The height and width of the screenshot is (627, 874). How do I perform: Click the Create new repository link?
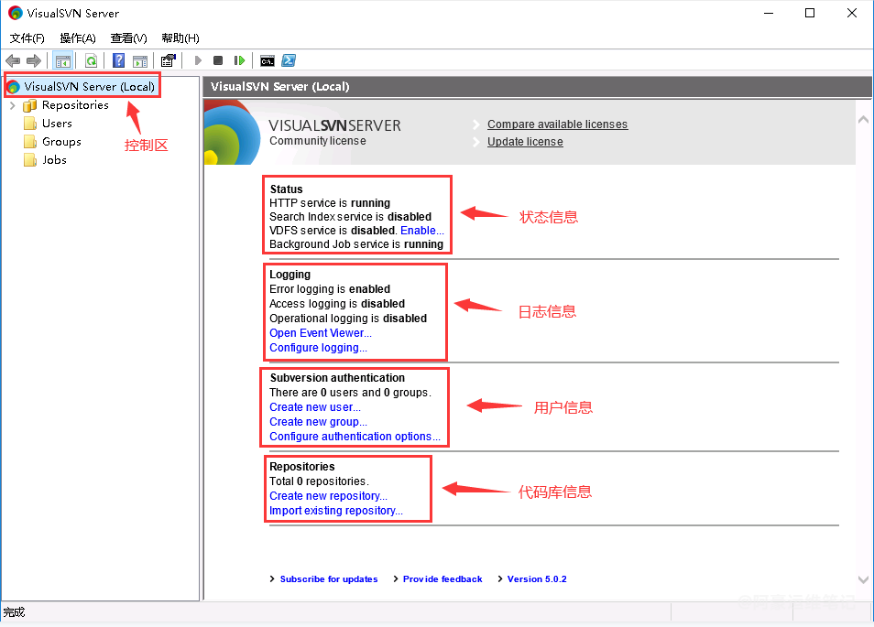click(328, 496)
